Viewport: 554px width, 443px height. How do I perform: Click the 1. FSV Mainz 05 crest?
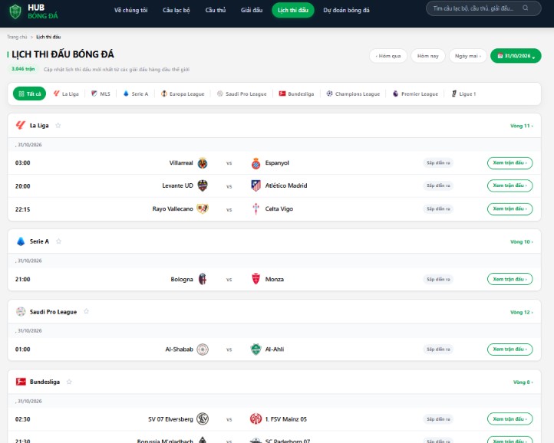(256, 419)
